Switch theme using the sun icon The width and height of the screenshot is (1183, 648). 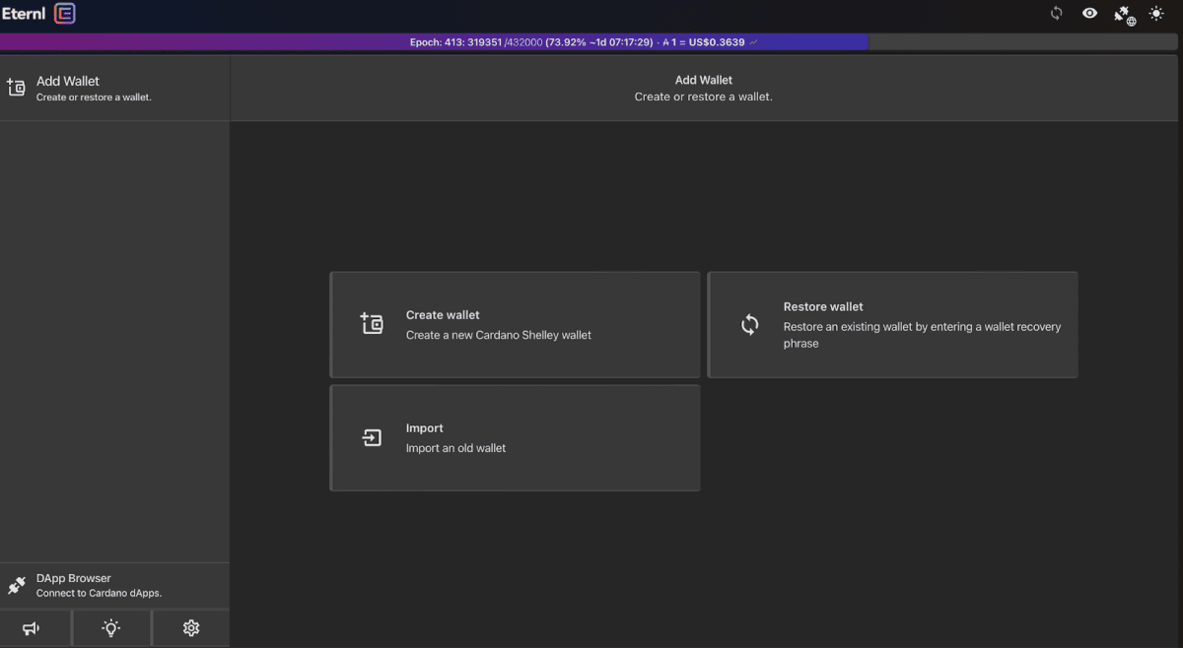tap(1156, 14)
